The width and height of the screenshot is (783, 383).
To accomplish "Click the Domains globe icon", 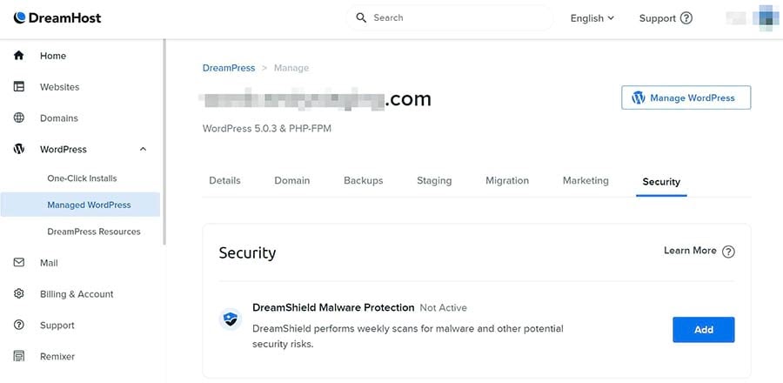I will (x=19, y=118).
